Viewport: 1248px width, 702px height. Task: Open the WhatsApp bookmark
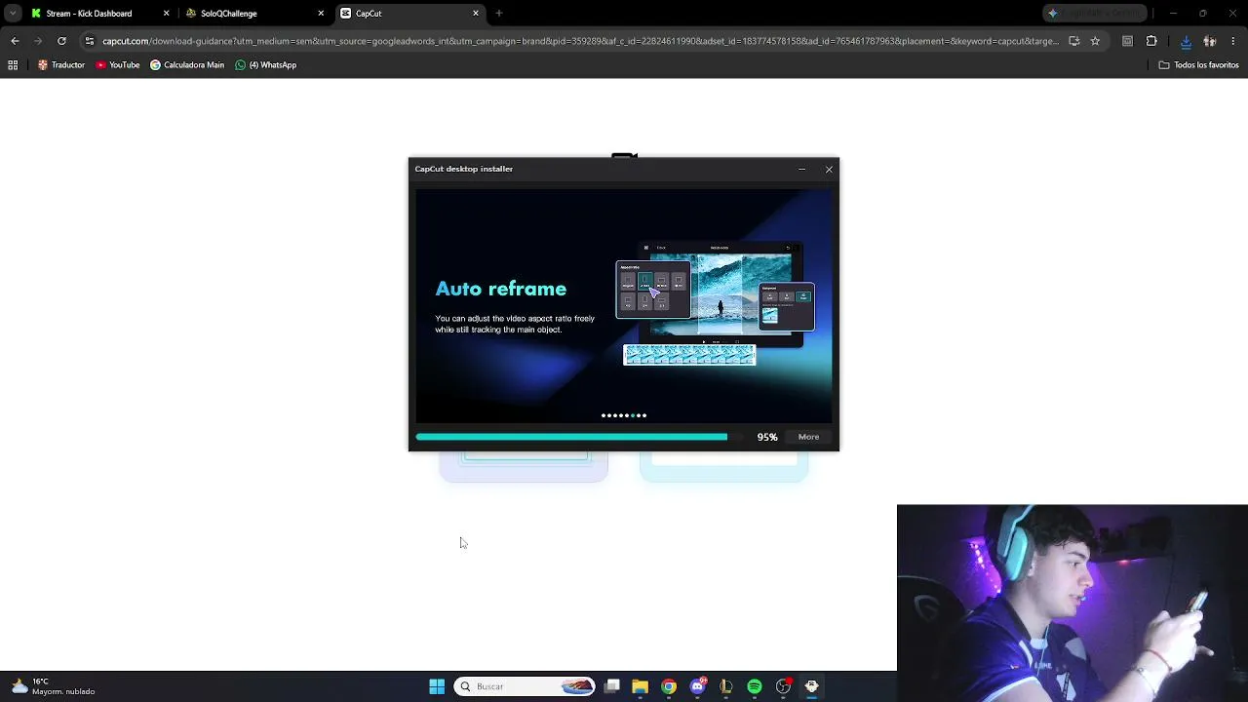tap(266, 65)
